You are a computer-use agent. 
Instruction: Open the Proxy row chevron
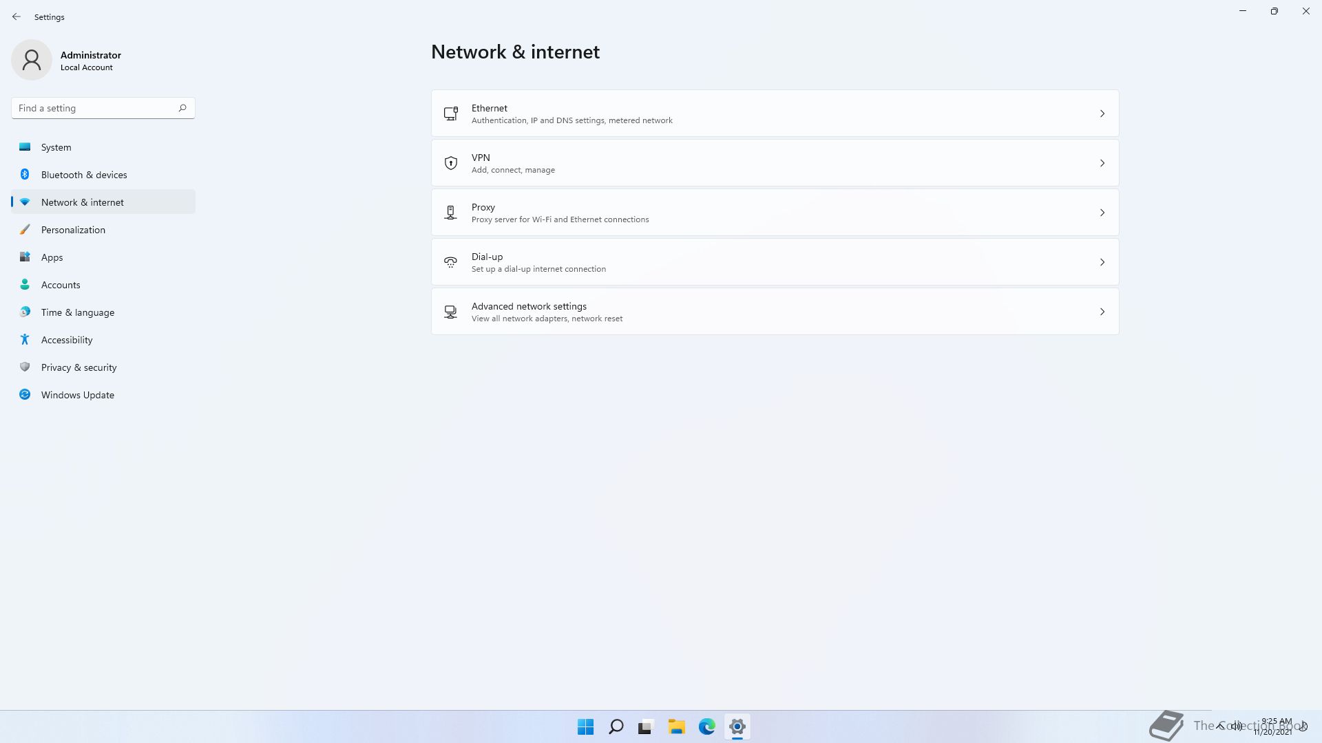tap(1102, 213)
